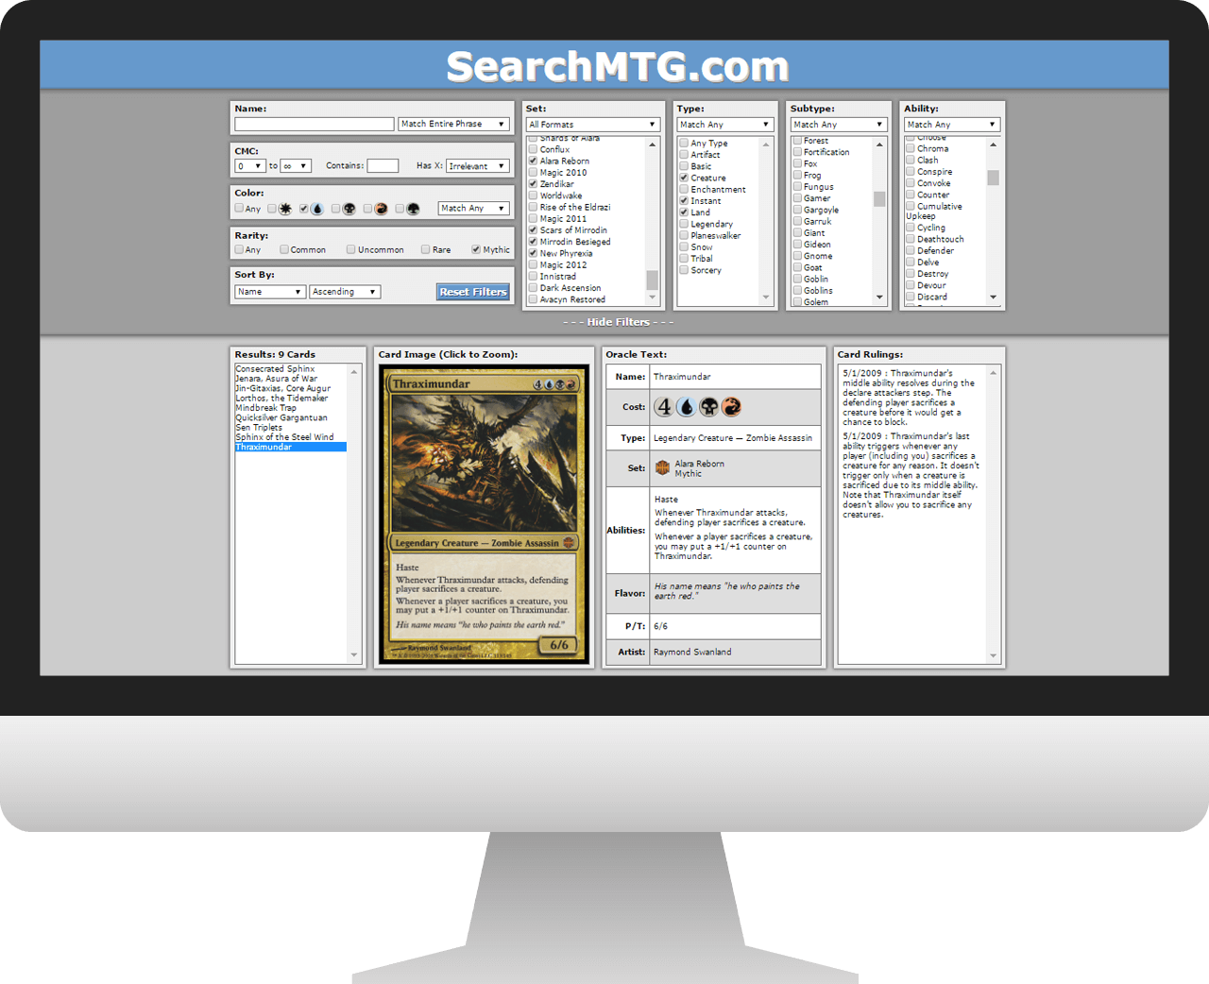The width and height of the screenshot is (1209, 984).
Task: Click the white mana sun icon in Color filter
Action: pos(285,209)
